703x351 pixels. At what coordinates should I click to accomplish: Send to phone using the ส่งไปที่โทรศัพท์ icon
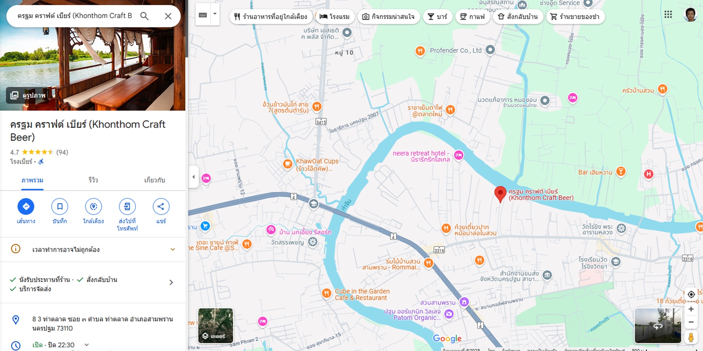point(127,207)
